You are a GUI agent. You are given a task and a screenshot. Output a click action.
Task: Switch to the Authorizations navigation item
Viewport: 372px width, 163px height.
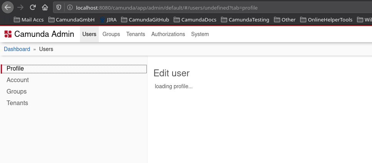(168, 34)
